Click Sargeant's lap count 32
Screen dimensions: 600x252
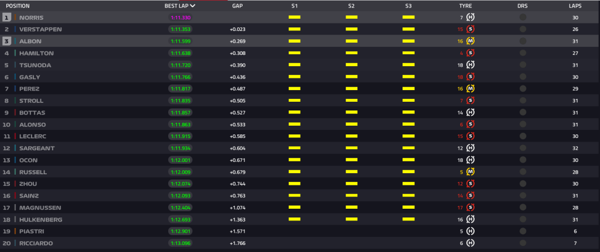point(575,148)
